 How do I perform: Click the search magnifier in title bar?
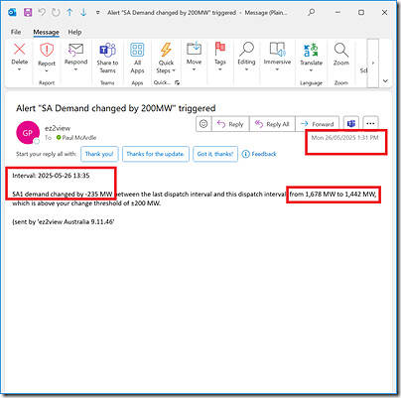(311, 13)
